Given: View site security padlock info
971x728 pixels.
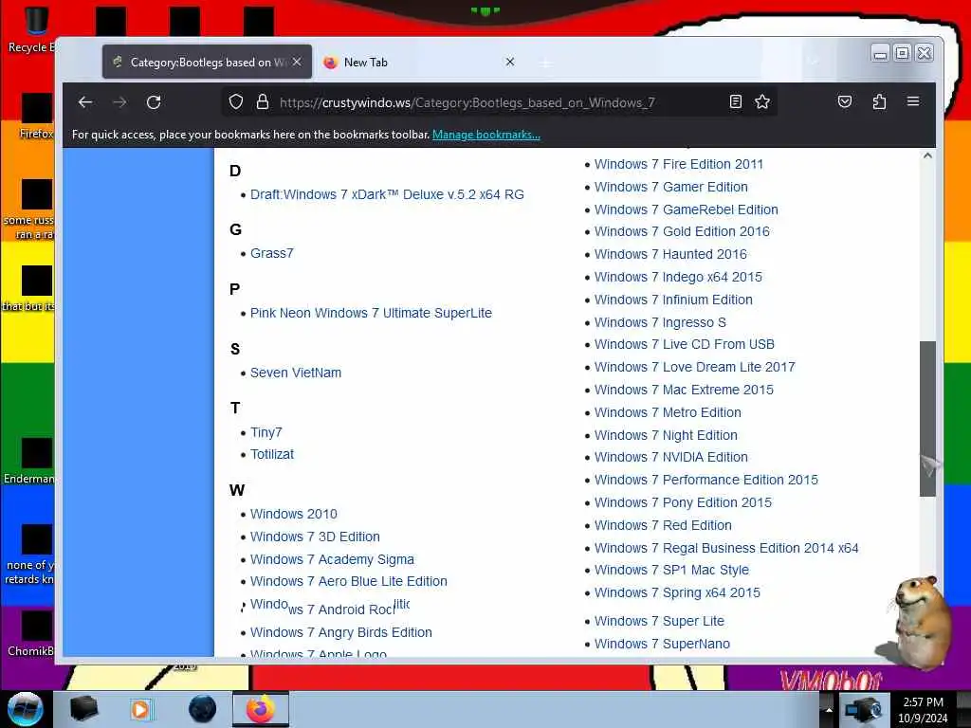Looking at the screenshot, I should point(263,101).
